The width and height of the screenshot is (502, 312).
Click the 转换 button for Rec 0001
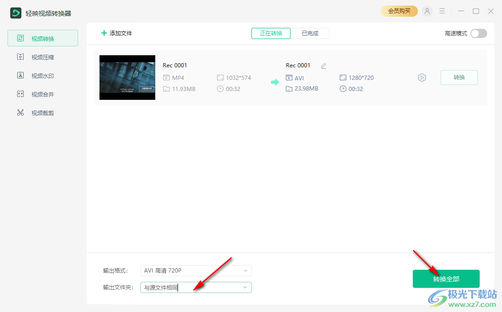coord(459,78)
